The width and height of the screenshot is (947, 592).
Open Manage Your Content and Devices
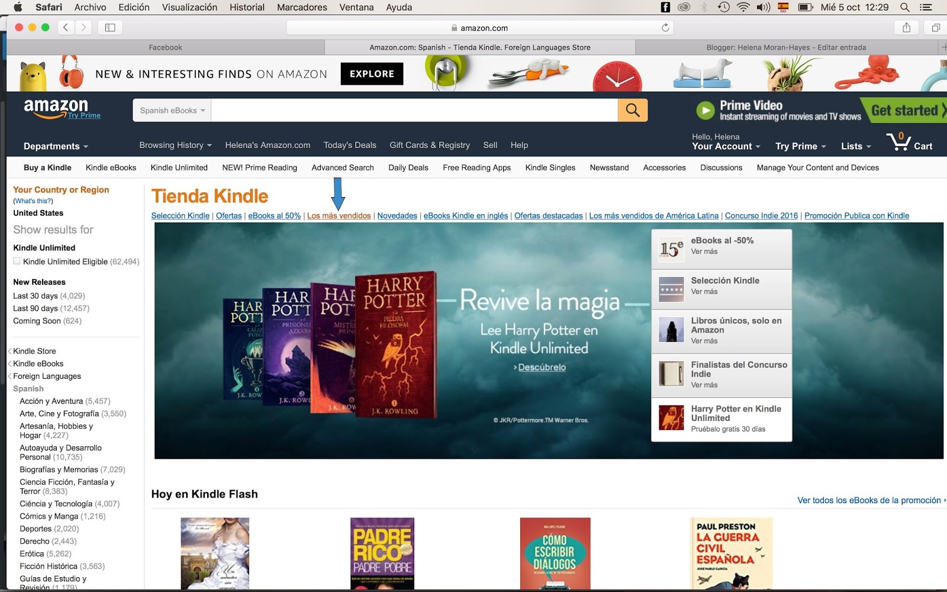817,168
